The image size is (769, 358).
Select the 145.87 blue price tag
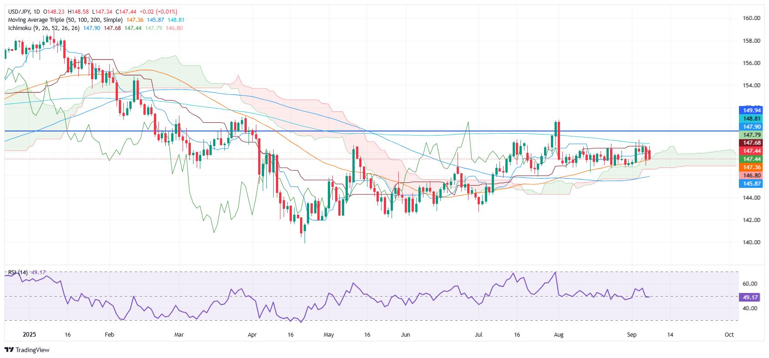[x=752, y=183]
